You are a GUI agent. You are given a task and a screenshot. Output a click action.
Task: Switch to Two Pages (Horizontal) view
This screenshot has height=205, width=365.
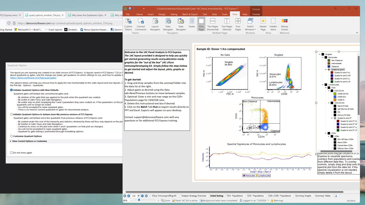[213, 24]
